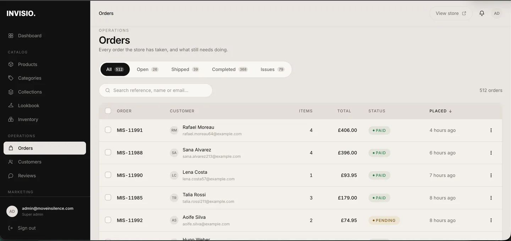The width and height of the screenshot is (511, 241).
Task: Open Products in the sidebar
Action: (45, 65)
